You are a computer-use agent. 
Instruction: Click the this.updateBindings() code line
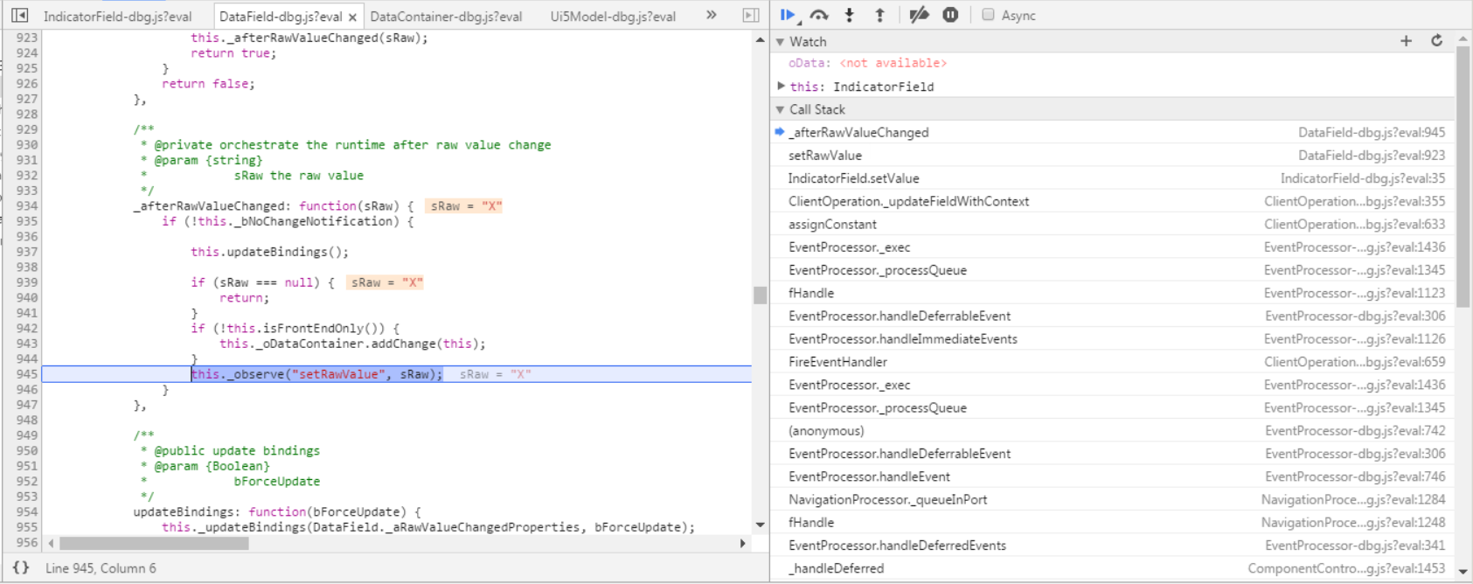tap(269, 252)
